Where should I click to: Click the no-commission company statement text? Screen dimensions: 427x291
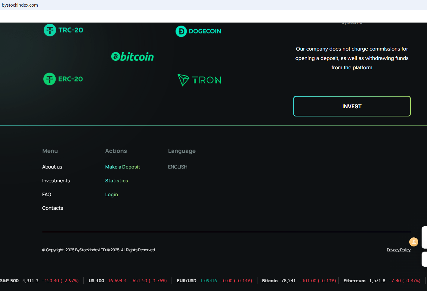pyautogui.click(x=352, y=58)
